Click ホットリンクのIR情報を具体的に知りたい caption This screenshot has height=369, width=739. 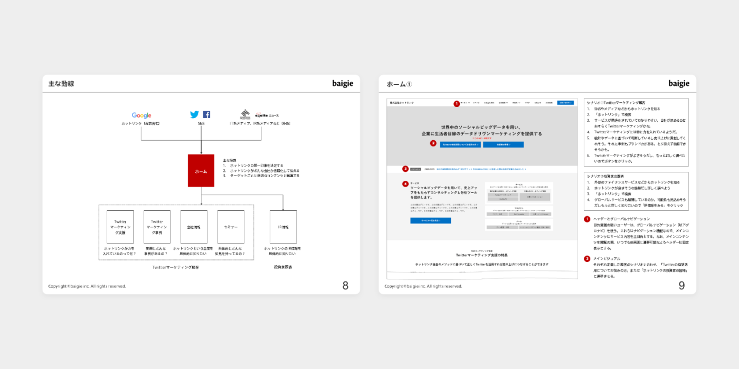click(283, 251)
